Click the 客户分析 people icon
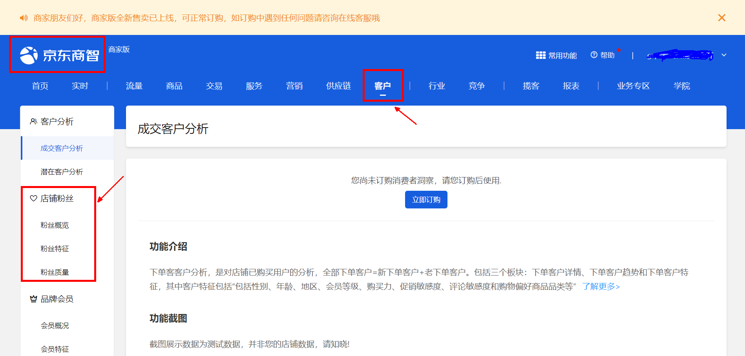The image size is (745, 356). coord(33,122)
